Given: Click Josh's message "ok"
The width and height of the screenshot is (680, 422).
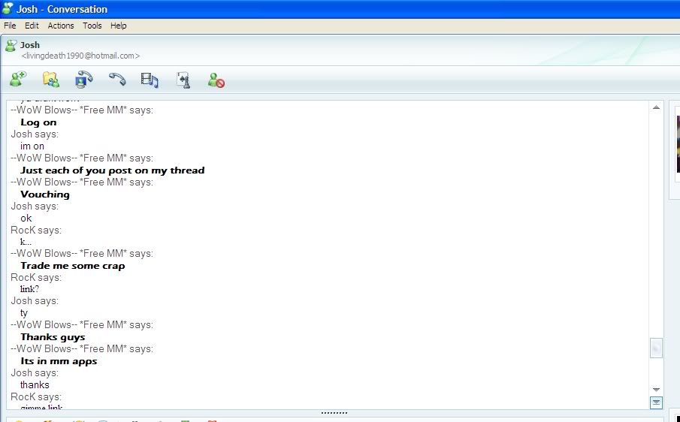Looking at the screenshot, I should point(26,219).
